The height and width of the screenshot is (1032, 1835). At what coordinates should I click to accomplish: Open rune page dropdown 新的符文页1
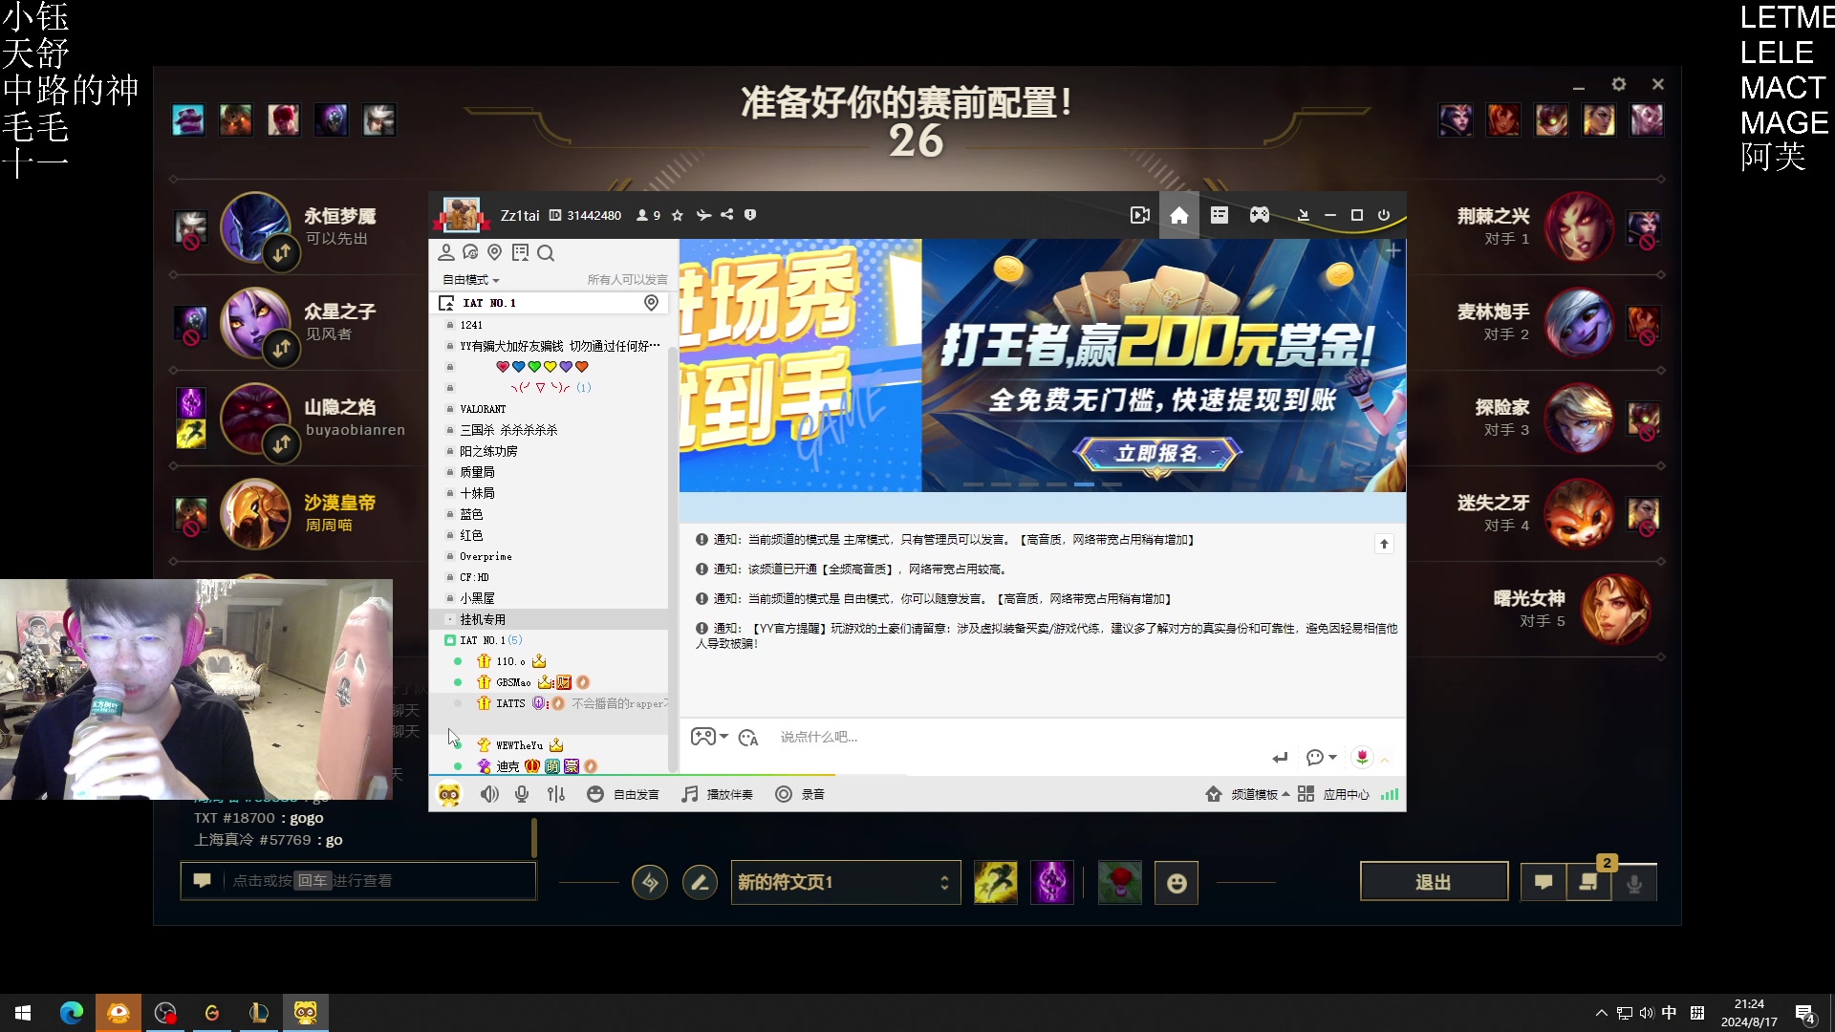(844, 883)
